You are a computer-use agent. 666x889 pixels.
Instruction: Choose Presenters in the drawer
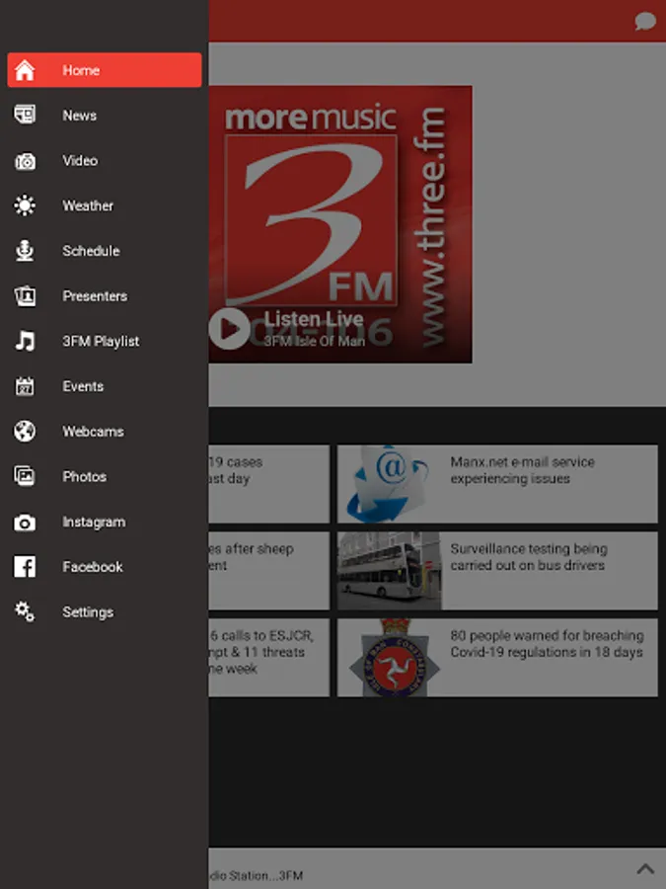(105, 296)
